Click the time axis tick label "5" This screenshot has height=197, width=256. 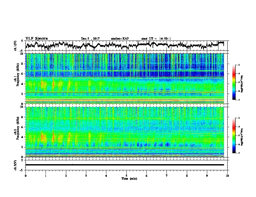tap(126, 176)
